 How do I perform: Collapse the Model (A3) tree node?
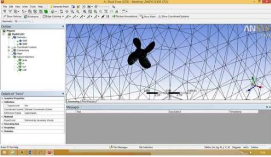4,34
